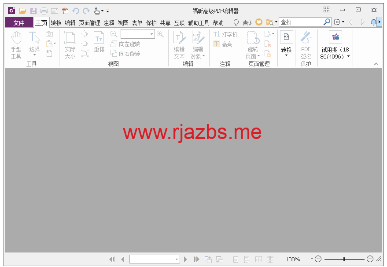The height and width of the screenshot is (267, 387).
Task: Switch to Form (表单) tab
Action: point(137,23)
